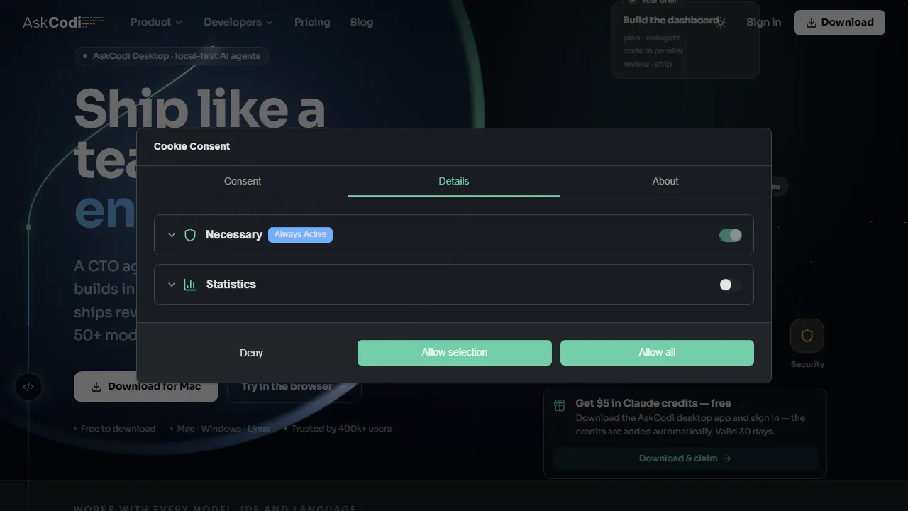The height and width of the screenshot is (511, 908).
Task: Click download icon in Download for Mac button
Action: click(96, 387)
